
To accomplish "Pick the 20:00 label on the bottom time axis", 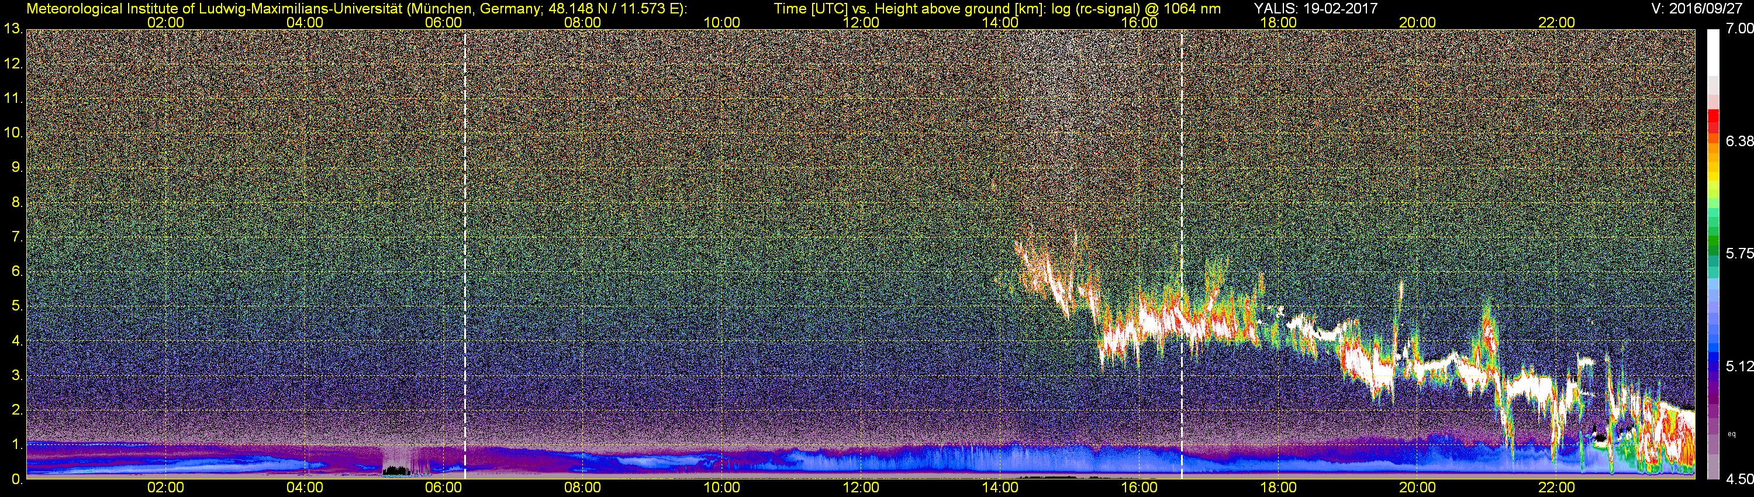I will pos(1418,488).
